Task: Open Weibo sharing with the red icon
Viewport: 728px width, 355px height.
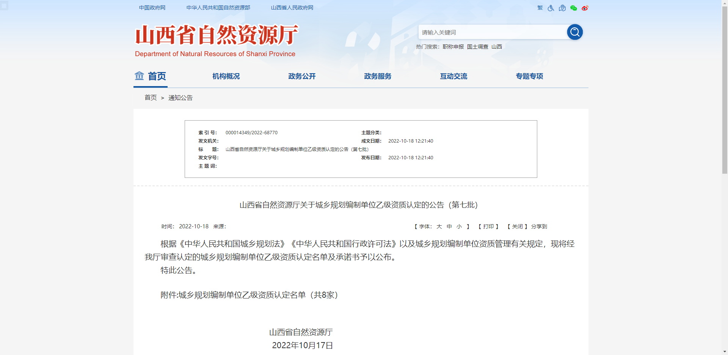Action: 585,8
